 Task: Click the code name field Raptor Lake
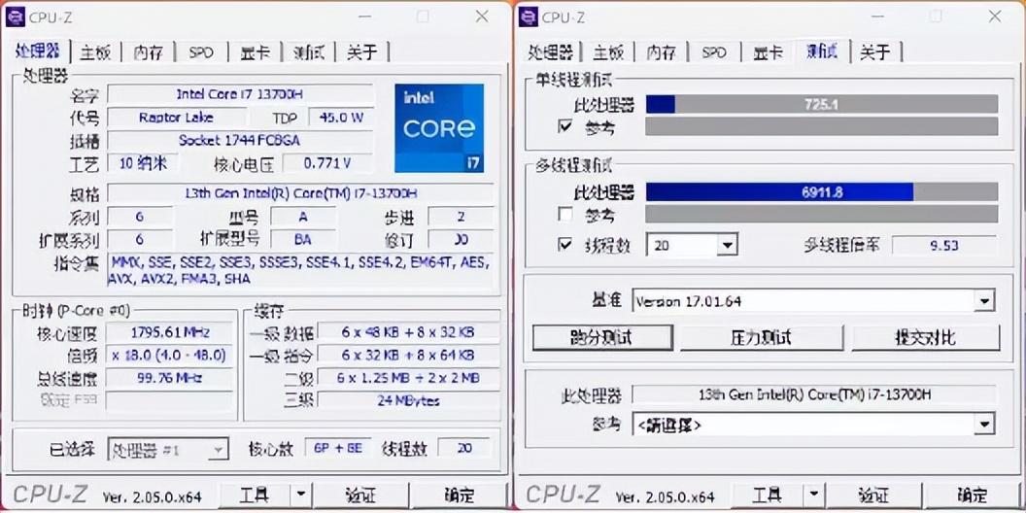click(x=177, y=118)
